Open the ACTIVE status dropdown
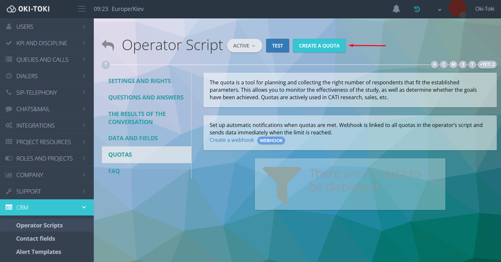Screen dimensions: 501x262 pyautogui.click(x=244, y=46)
